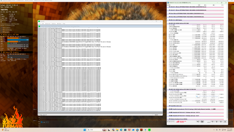Click VRAM temp bar in FurMark monitor
Image resolution: width=234 pixels, height=132 pixels.
pyautogui.click(x=18, y=41)
